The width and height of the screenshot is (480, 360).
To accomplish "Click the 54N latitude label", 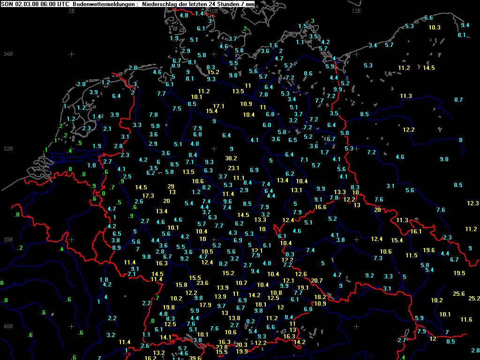I will [x=8, y=54].
